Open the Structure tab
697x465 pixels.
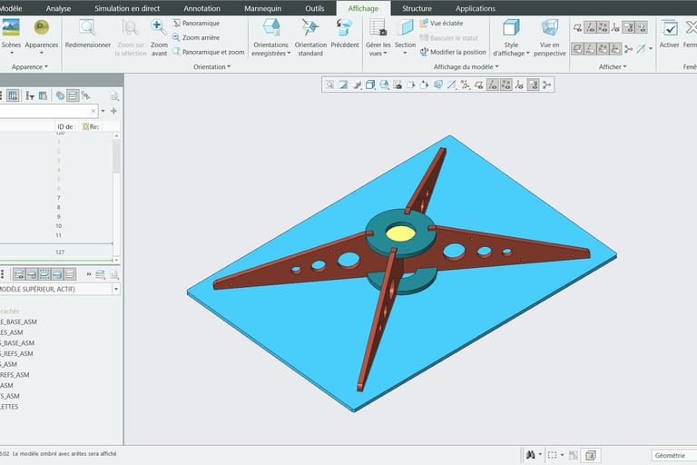(x=417, y=8)
